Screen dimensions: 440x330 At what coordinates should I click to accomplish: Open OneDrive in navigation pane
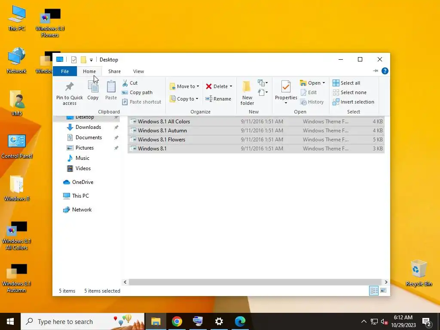[x=82, y=182]
